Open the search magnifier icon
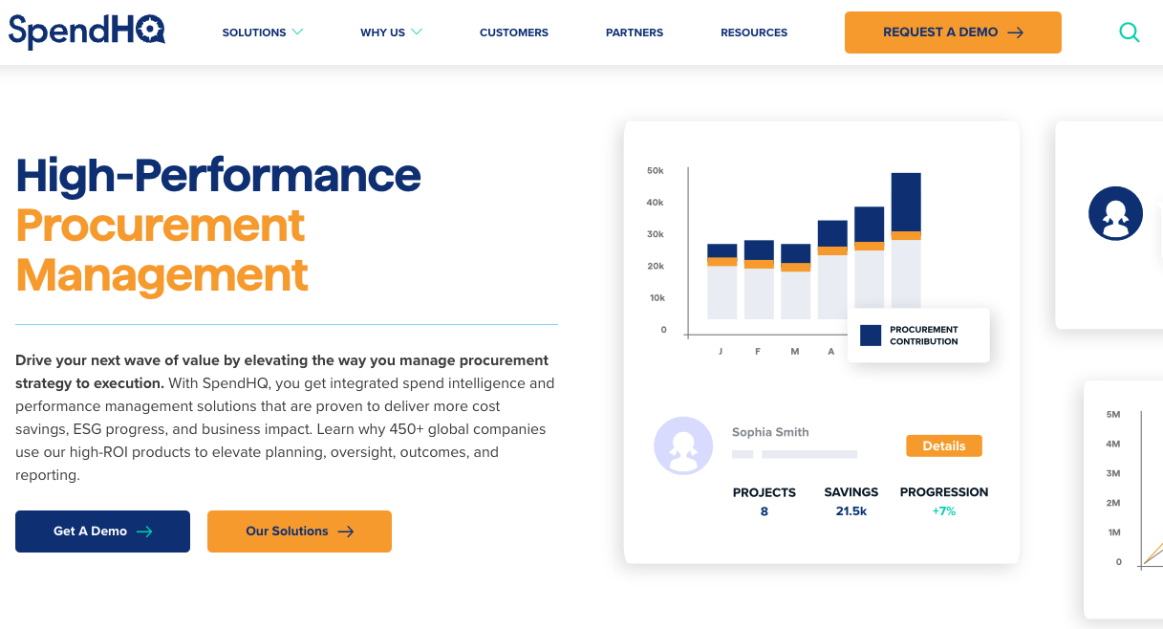1163x629 pixels. coord(1129,33)
